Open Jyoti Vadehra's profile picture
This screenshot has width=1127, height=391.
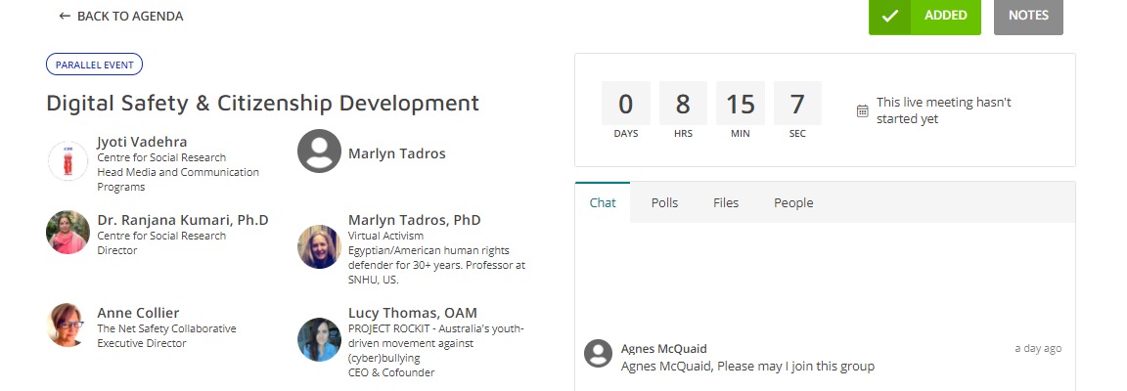click(x=68, y=160)
